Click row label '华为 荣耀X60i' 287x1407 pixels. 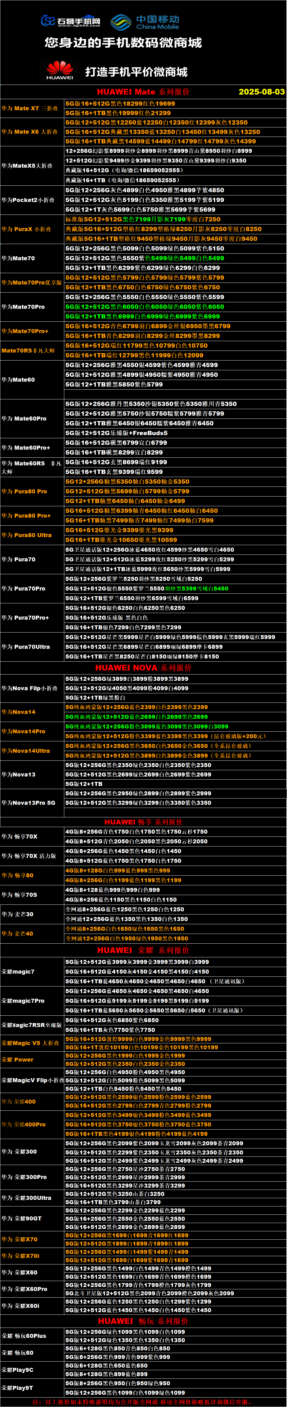(x=20, y=1306)
